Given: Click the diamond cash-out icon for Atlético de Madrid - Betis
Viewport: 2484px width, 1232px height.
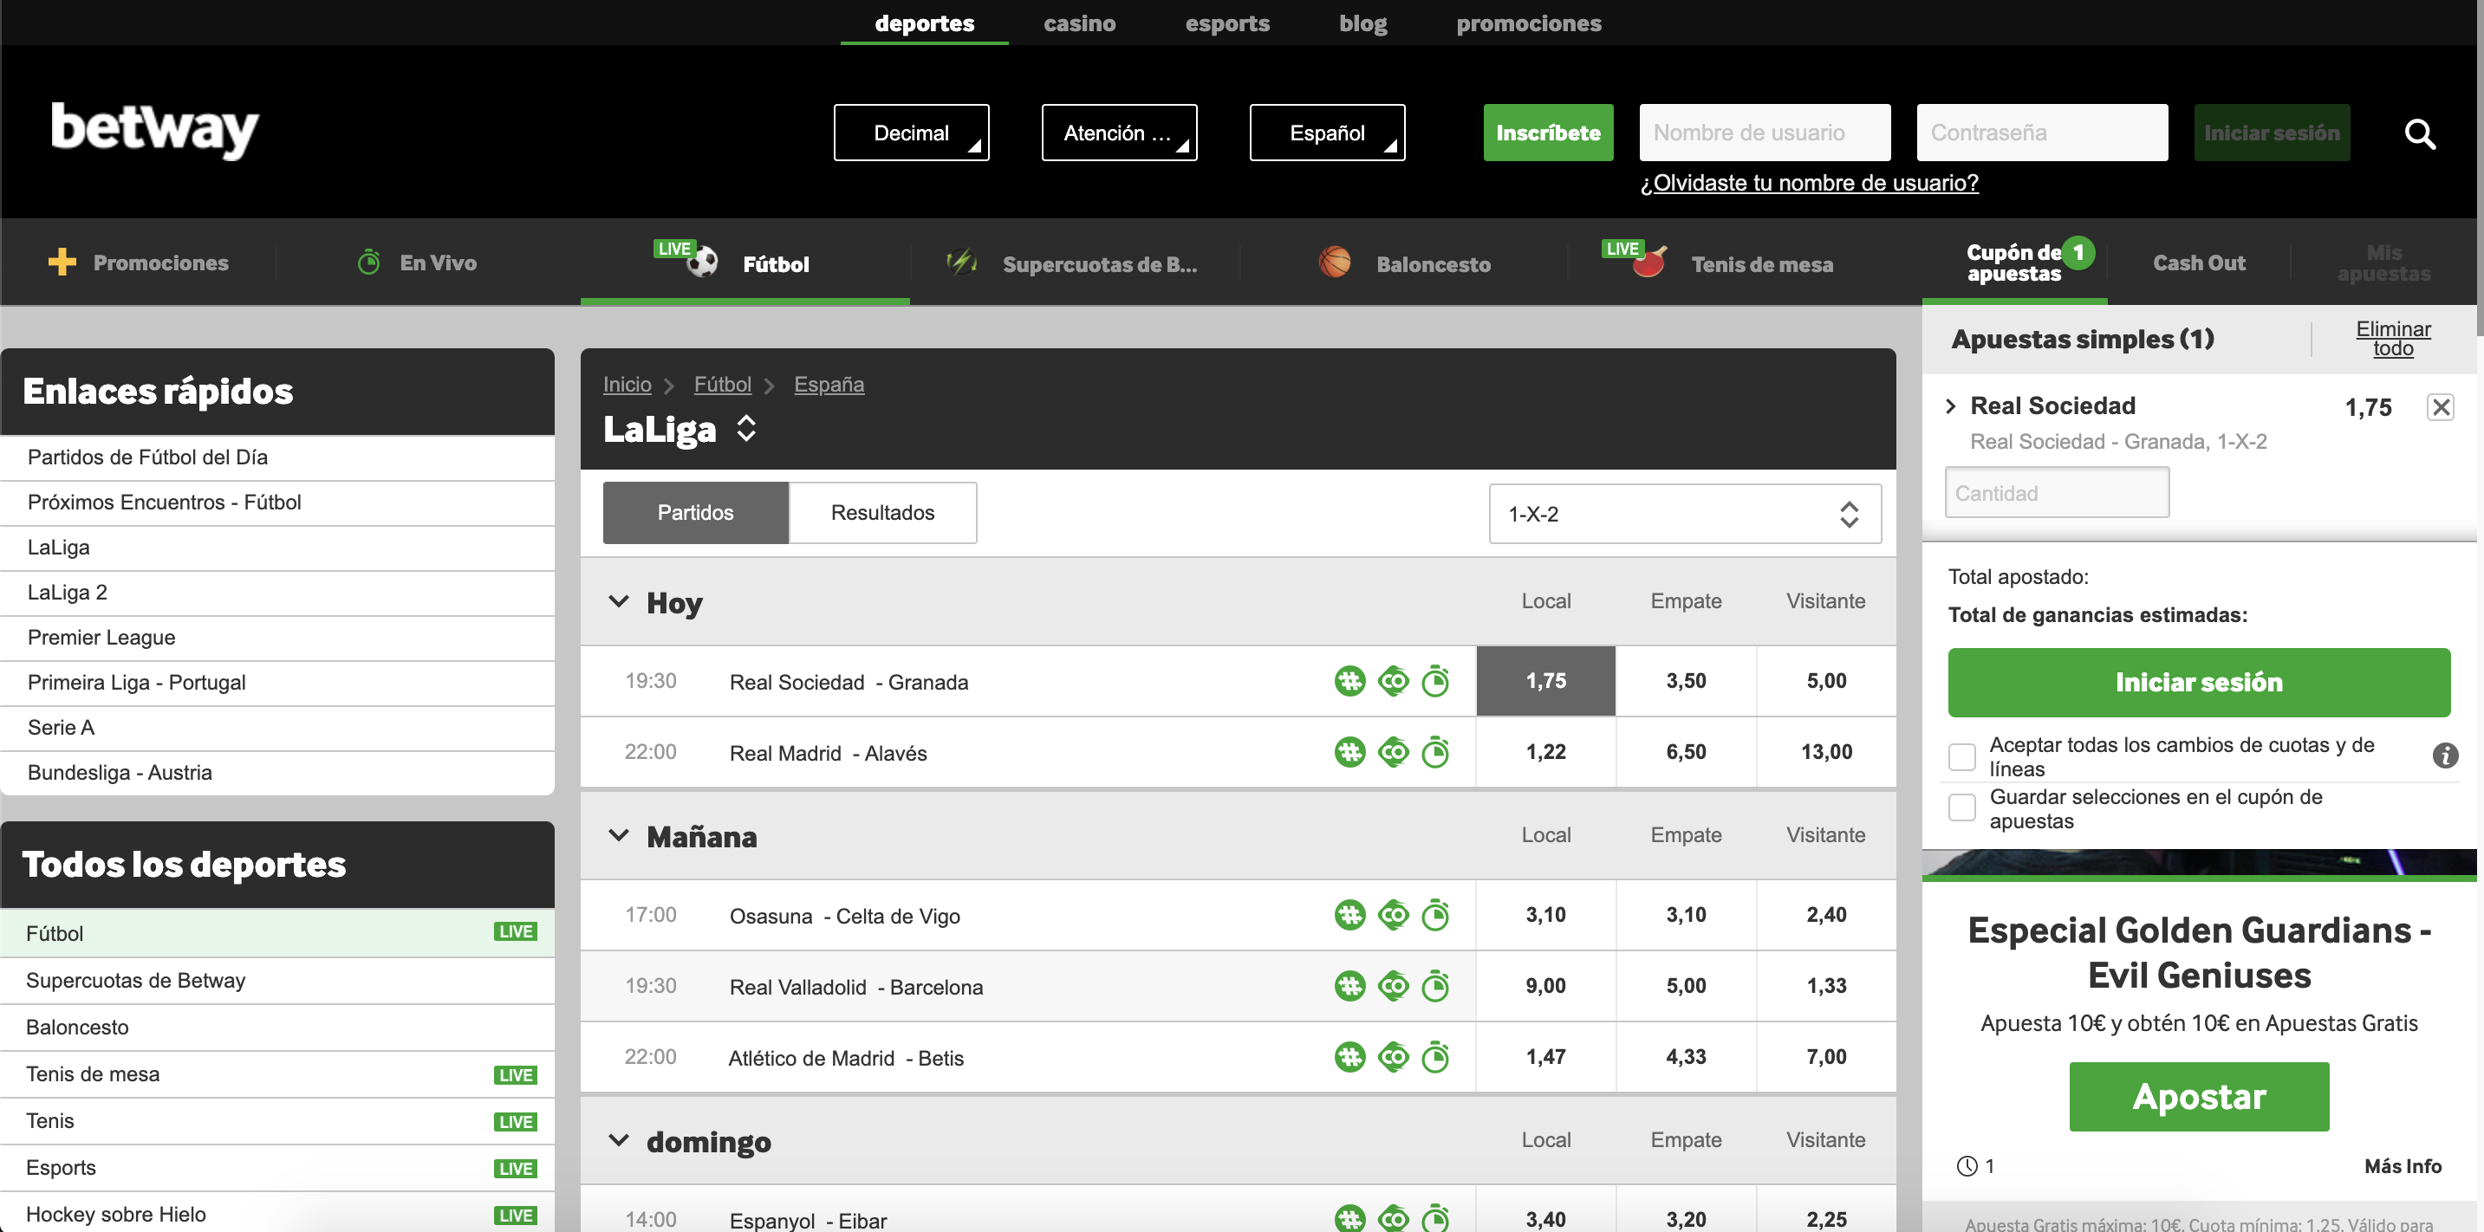Looking at the screenshot, I should (1394, 1058).
